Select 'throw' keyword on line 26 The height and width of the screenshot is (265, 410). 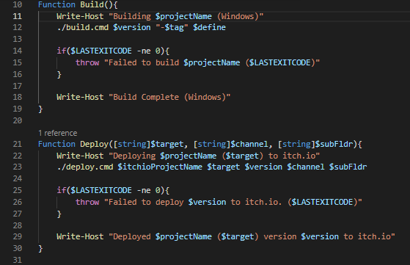coord(87,202)
